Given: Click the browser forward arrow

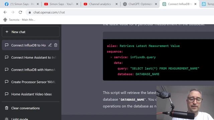Looking at the screenshot, I should click(13, 12).
